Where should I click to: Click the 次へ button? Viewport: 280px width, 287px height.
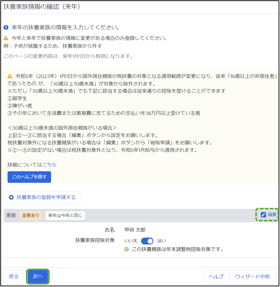[38, 276]
